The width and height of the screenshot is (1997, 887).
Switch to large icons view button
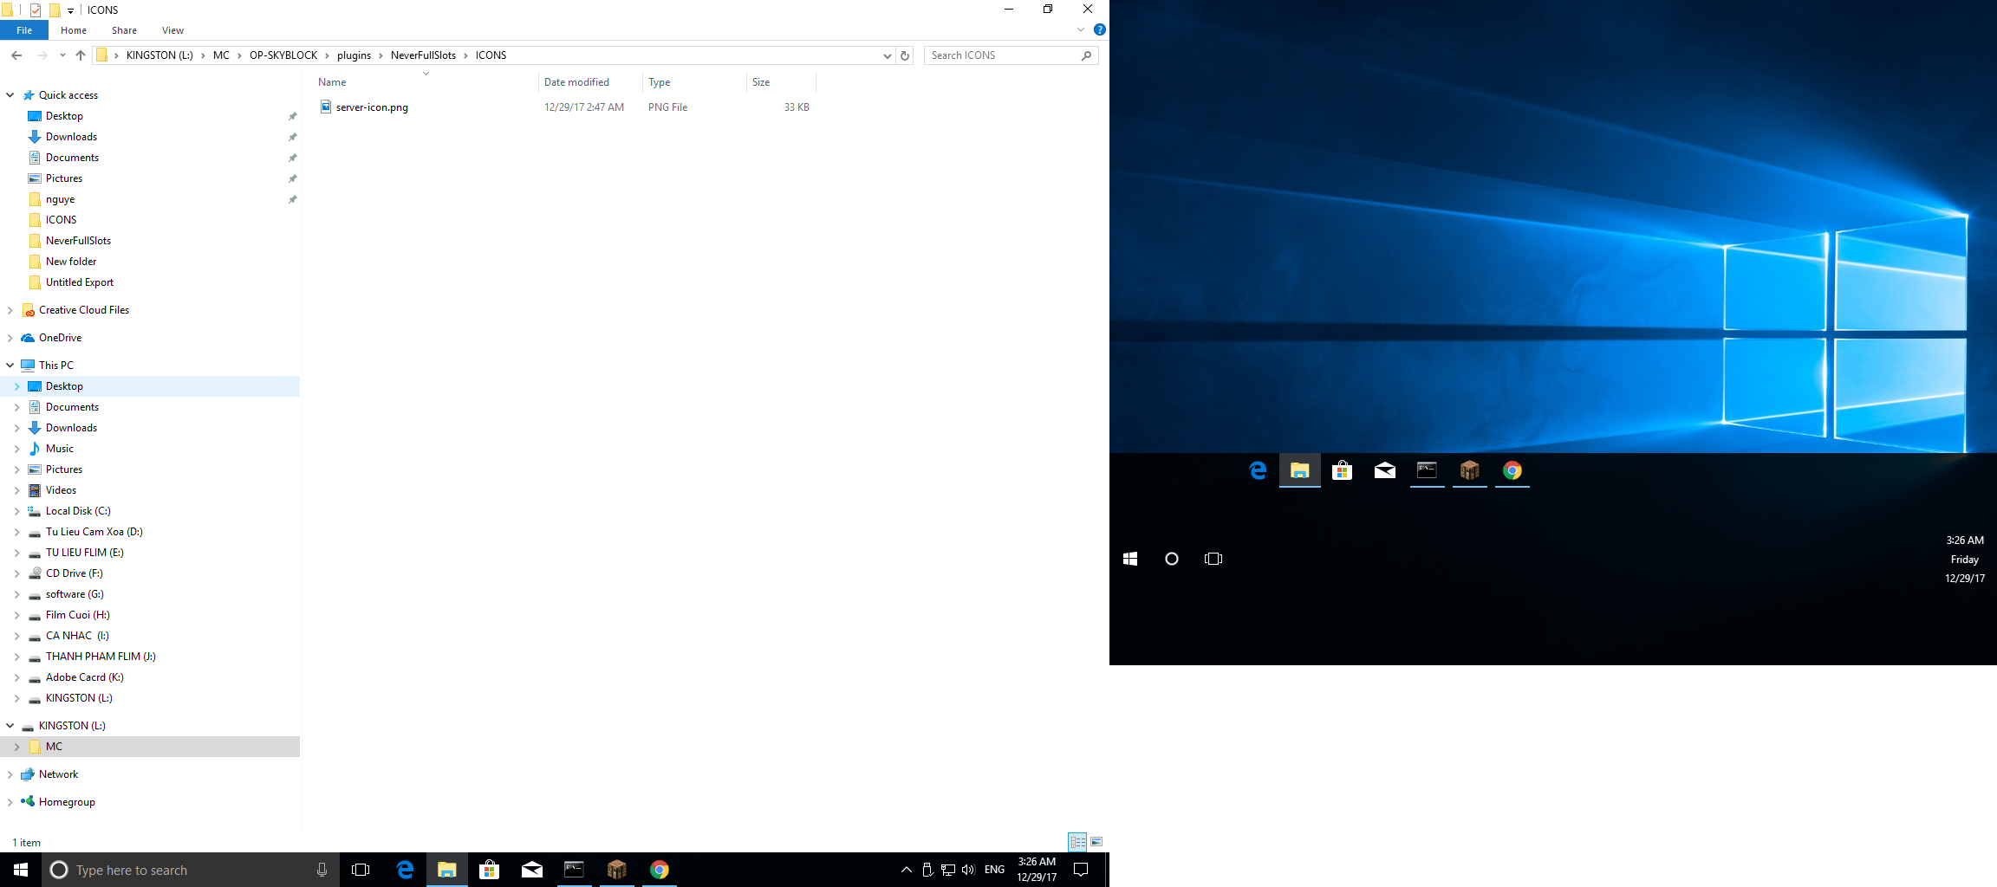point(1096,842)
